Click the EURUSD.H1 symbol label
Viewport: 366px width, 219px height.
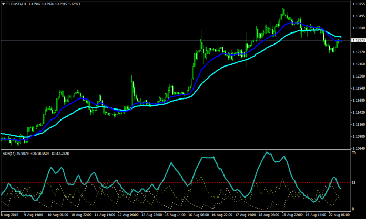[17, 4]
